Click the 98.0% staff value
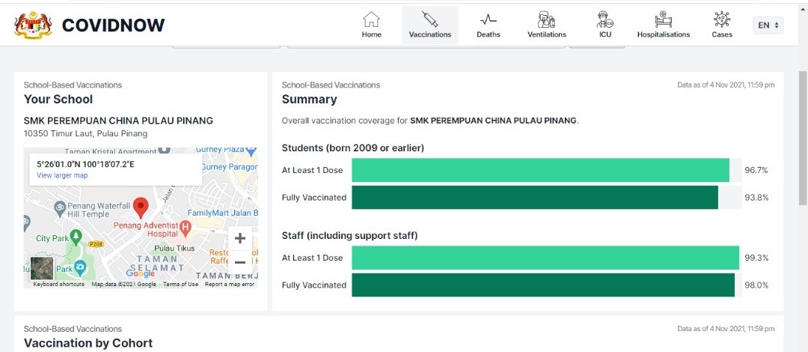Viewport: 808px width, 352px height. click(x=756, y=285)
